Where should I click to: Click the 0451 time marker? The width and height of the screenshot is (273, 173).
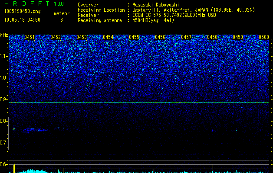pos(30,37)
